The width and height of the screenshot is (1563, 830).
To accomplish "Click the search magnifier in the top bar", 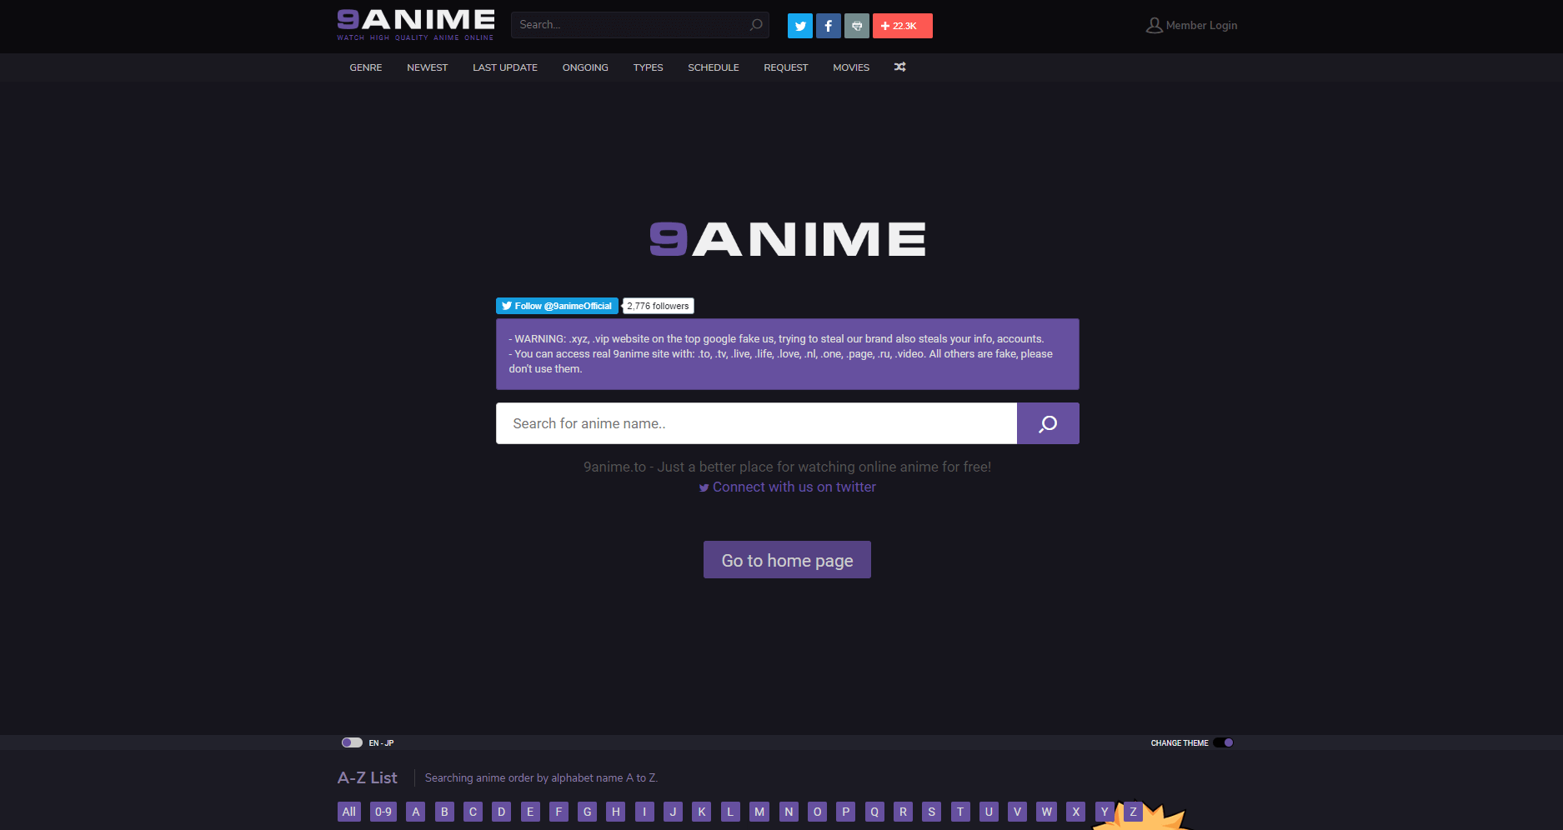I will (755, 25).
